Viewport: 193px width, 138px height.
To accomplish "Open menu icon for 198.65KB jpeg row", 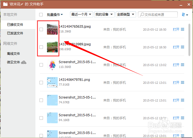I will click(183, 47).
